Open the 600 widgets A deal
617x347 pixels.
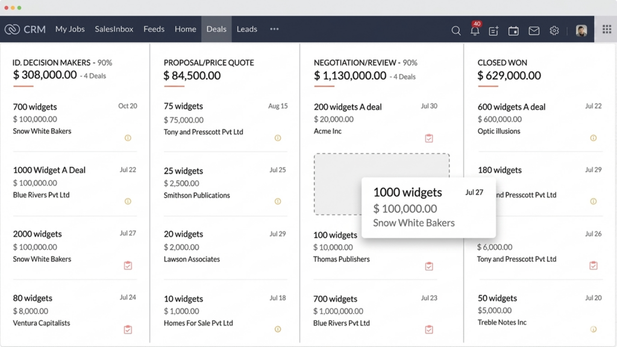tap(512, 107)
